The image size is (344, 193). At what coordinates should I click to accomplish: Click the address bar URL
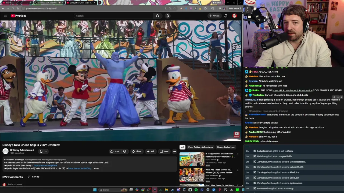tap(41, 8)
